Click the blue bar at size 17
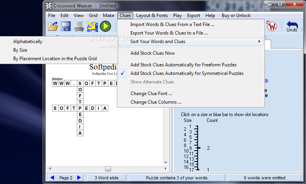 198,170
